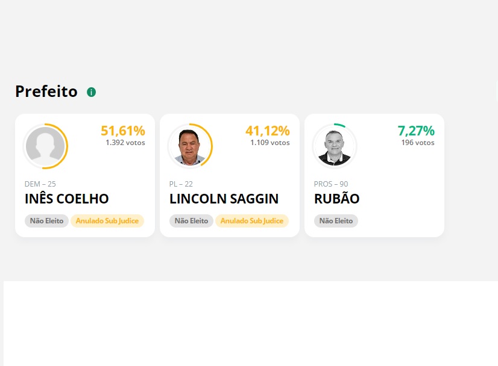Click the Lincoln Saggin candidate name
The image size is (498, 366).
(224, 199)
